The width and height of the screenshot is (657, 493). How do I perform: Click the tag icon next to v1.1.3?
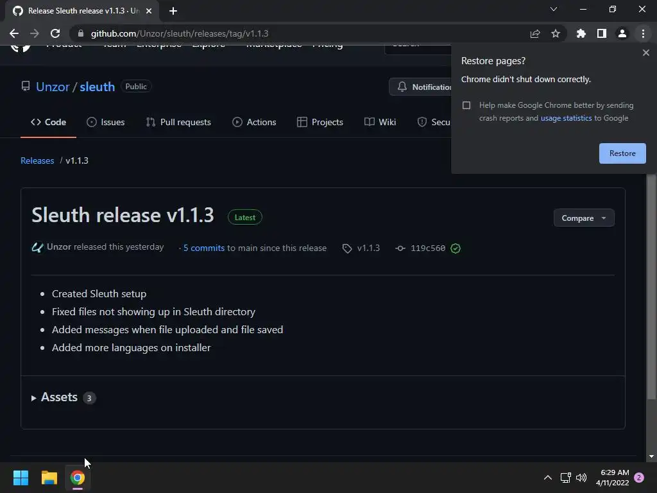tap(347, 248)
